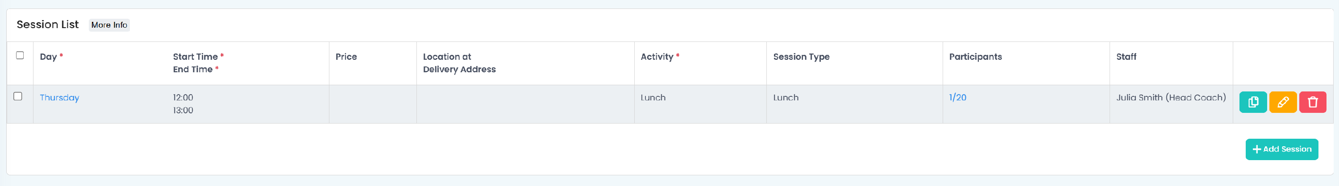Click the Activity column header
The image size is (1339, 186).
tap(657, 57)
